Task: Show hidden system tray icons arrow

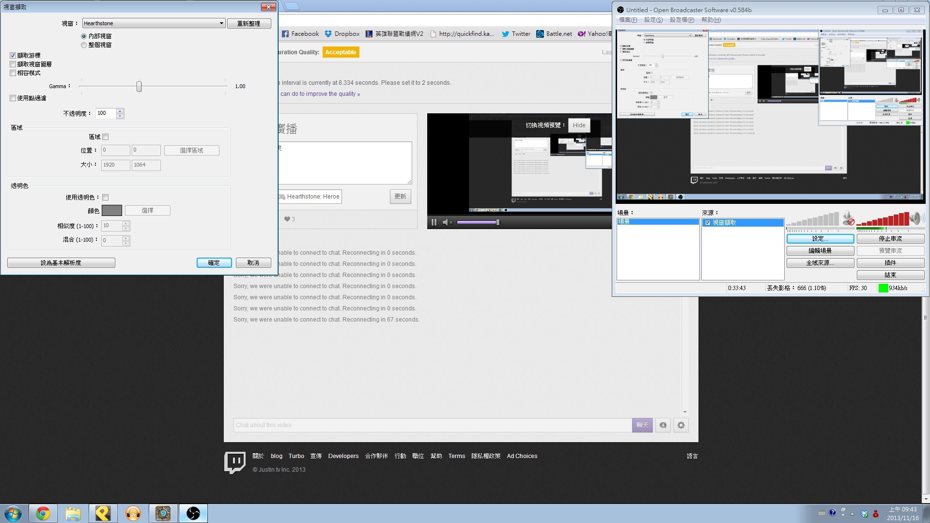Action: coord(852,514)
